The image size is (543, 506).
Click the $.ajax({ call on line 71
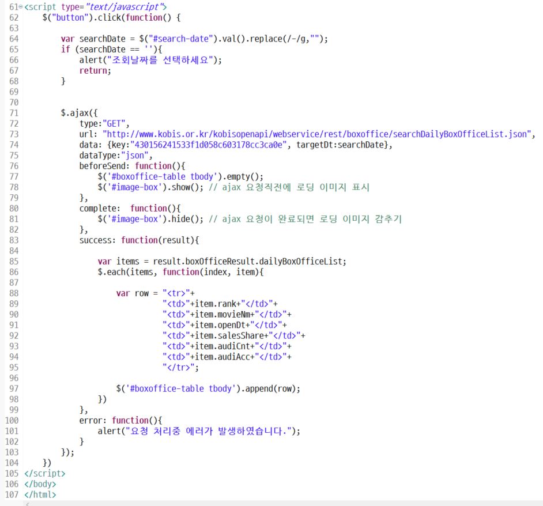pyautogui.click(x=80, y=113)
